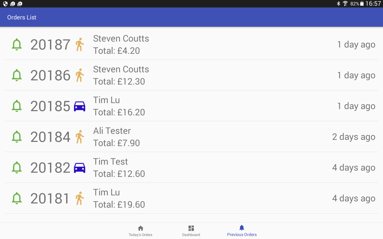Open Ali Tester's order name

click(112, 131)
